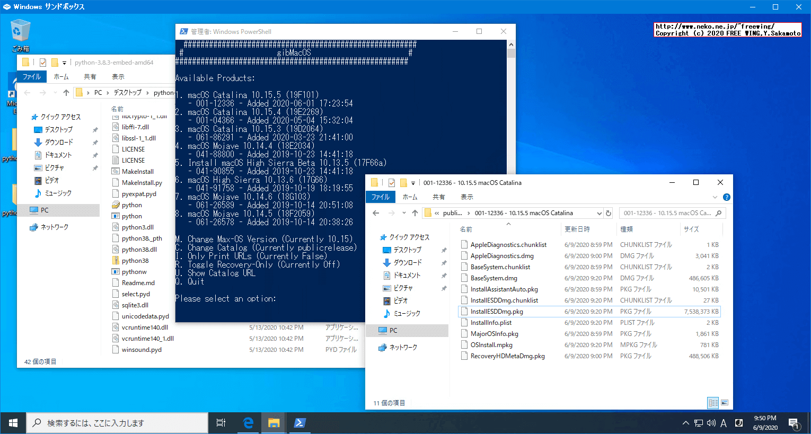The width and height of the screenshot is (811, 434).
Task: Open Explorer help question mark icon
Action: (x=726, y=197)
